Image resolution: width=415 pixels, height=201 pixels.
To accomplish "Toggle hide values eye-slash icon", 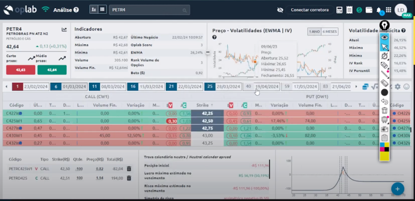I will tap(280, 10).
